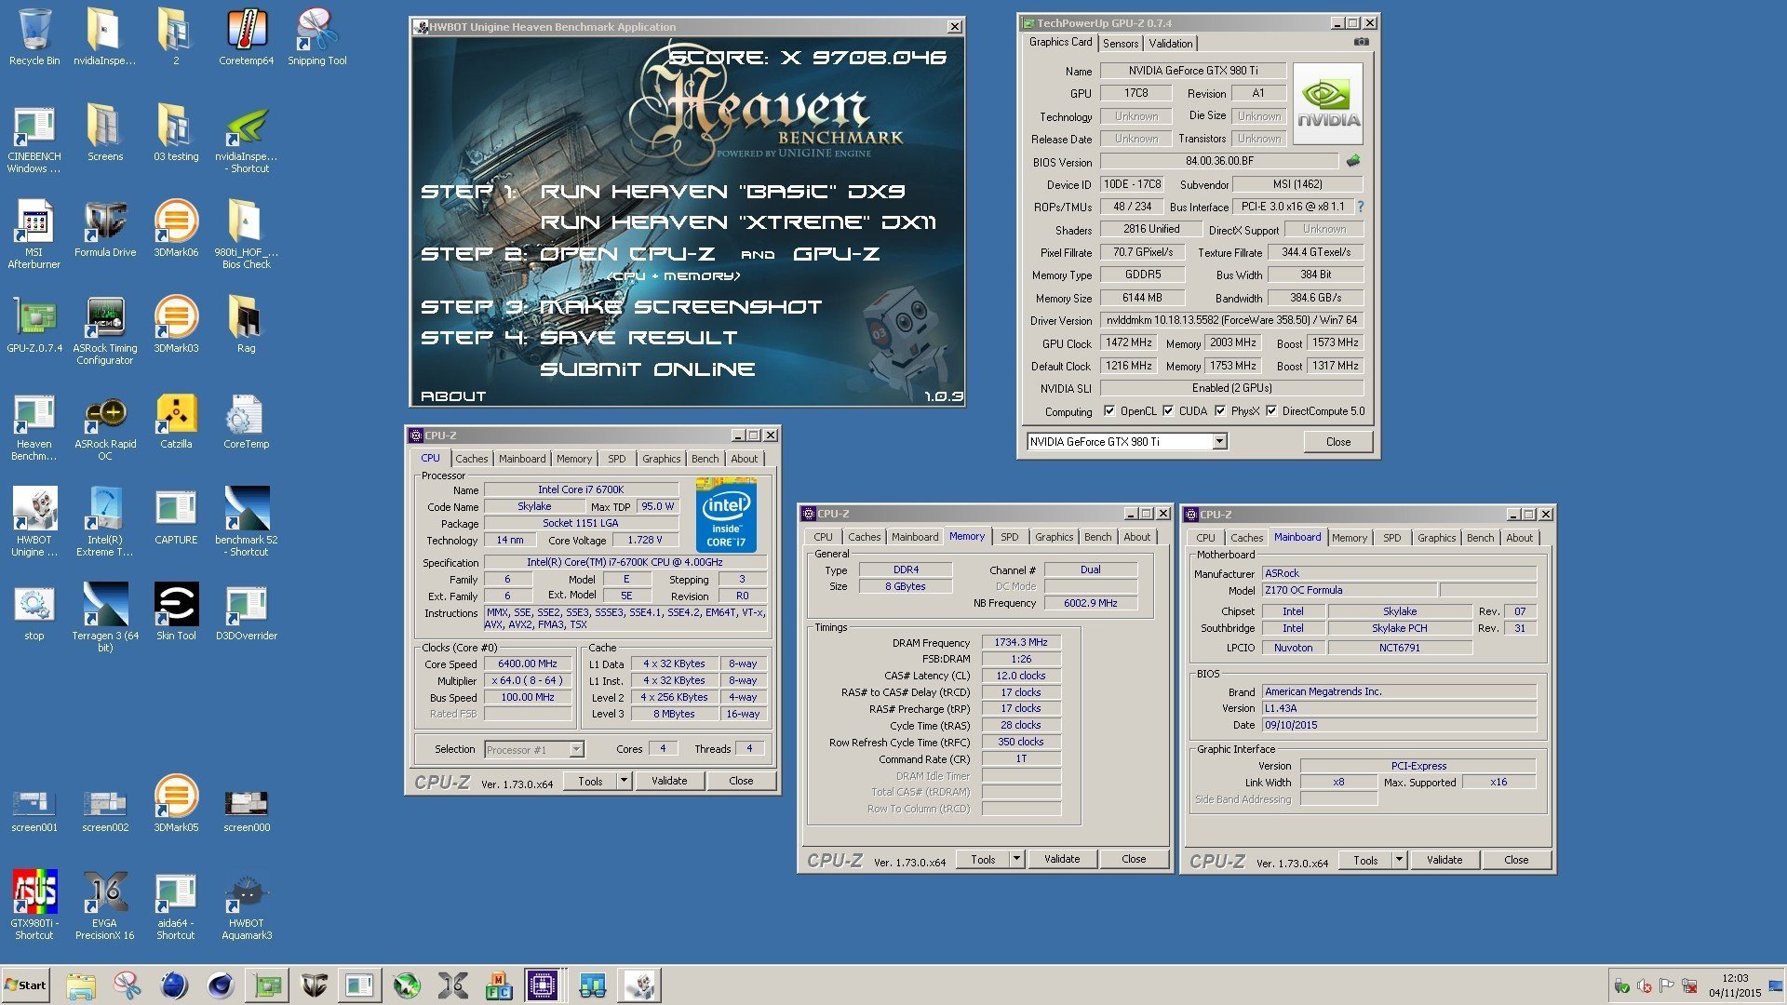Click the Tools button in CPU-Z CPU window

(x=590, y=781)
